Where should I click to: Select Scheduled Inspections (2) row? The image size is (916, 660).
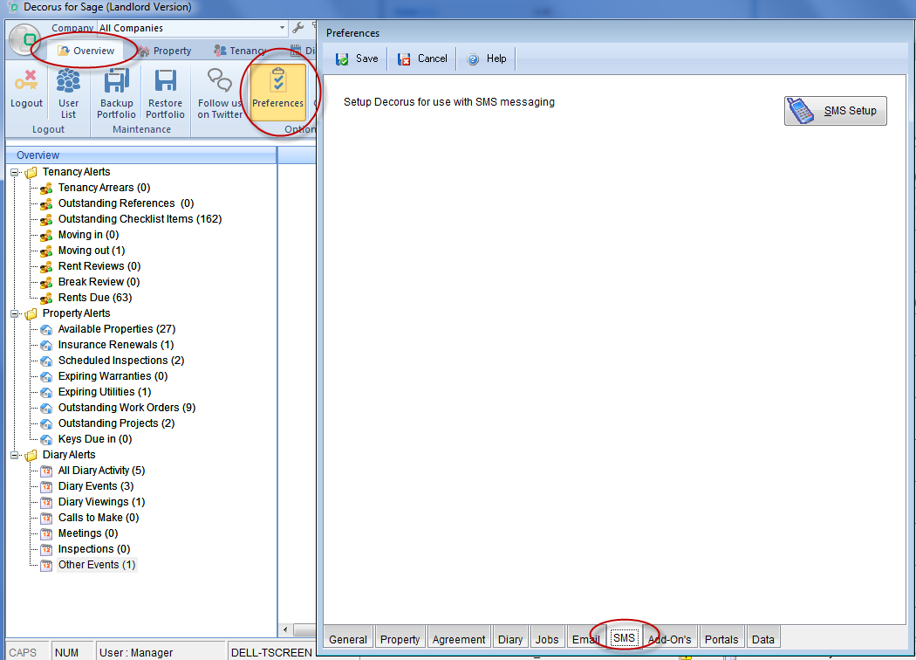tap(121, 361)
